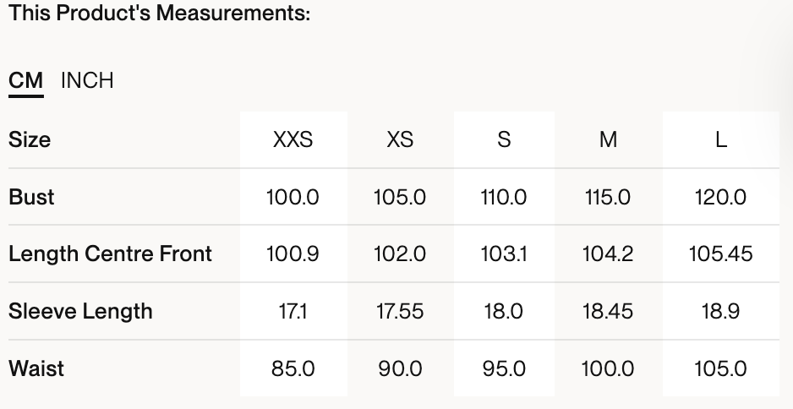Image resolution: width=793 pixels, height=409 pixels.
Task: Click the XS size column header
Action: 400,140
